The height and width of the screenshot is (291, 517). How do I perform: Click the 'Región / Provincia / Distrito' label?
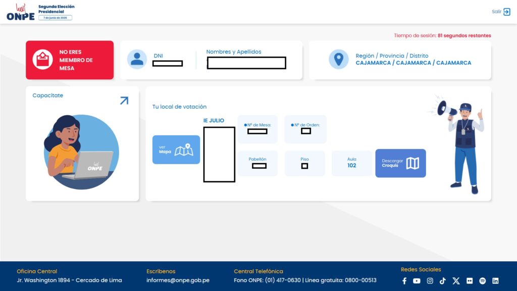pyautogui.click(x=392, y=56)
